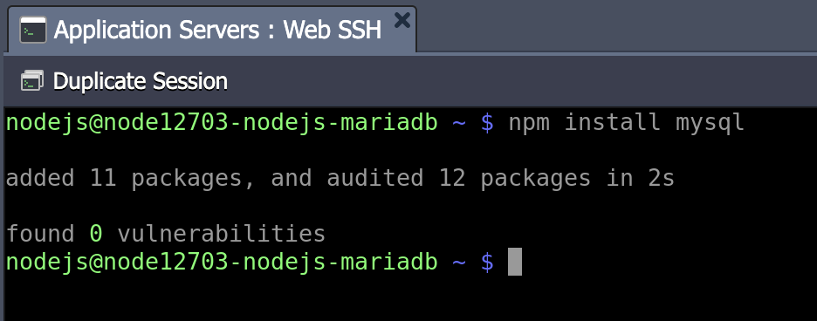817x321 pixels.
Task: Click the Duplicate Session windows icon
Action: click(32, 81)
